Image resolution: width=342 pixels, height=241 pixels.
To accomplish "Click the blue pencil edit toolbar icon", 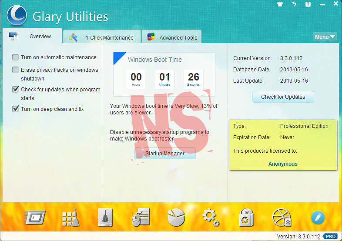I will (x=318, y=218).
